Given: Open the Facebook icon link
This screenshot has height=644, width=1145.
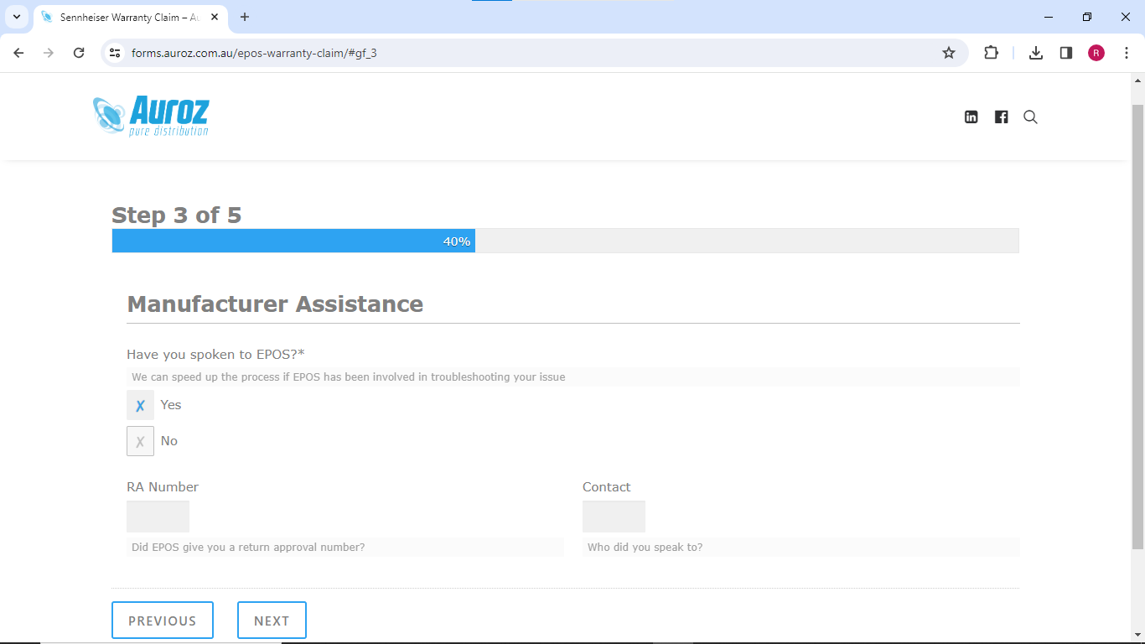Looking at the screenshot, I should [1001, 117].
